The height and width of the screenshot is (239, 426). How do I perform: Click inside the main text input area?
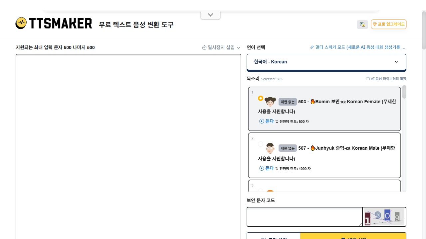128,146
